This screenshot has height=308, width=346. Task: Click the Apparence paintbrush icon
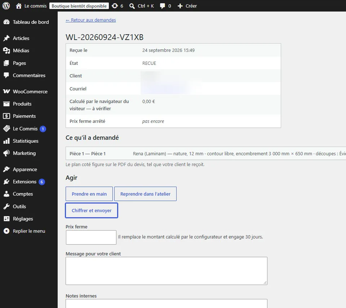[6, 169]
